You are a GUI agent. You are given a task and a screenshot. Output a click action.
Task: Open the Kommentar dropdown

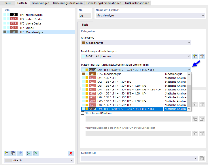pyautogui.click(x=195, y=158)
